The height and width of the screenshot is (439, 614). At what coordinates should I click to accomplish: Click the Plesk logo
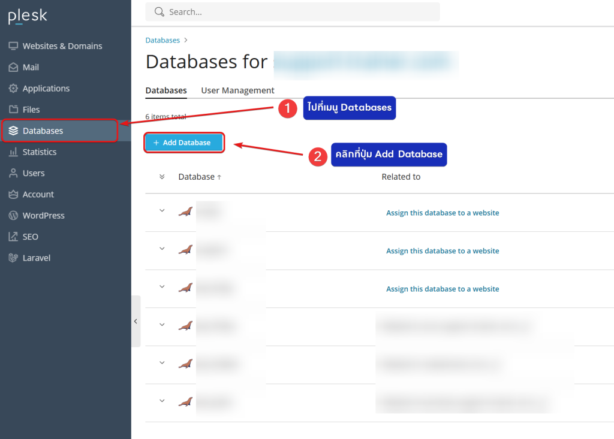pyautogui.click(x=28, y=17)
